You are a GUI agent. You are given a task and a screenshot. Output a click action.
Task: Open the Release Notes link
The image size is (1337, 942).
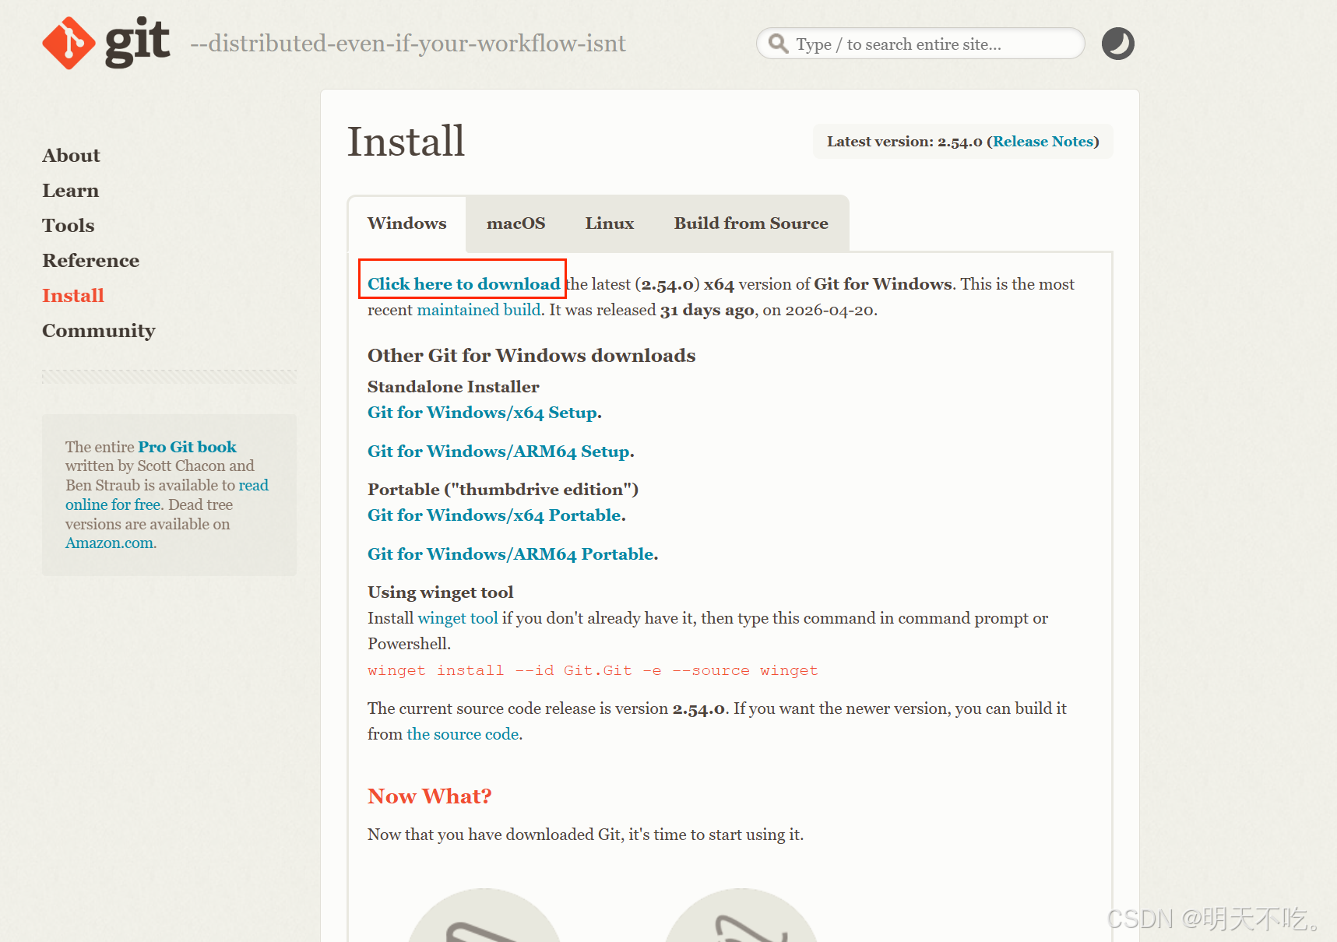pyautogui.click(x=1043, y=142)
